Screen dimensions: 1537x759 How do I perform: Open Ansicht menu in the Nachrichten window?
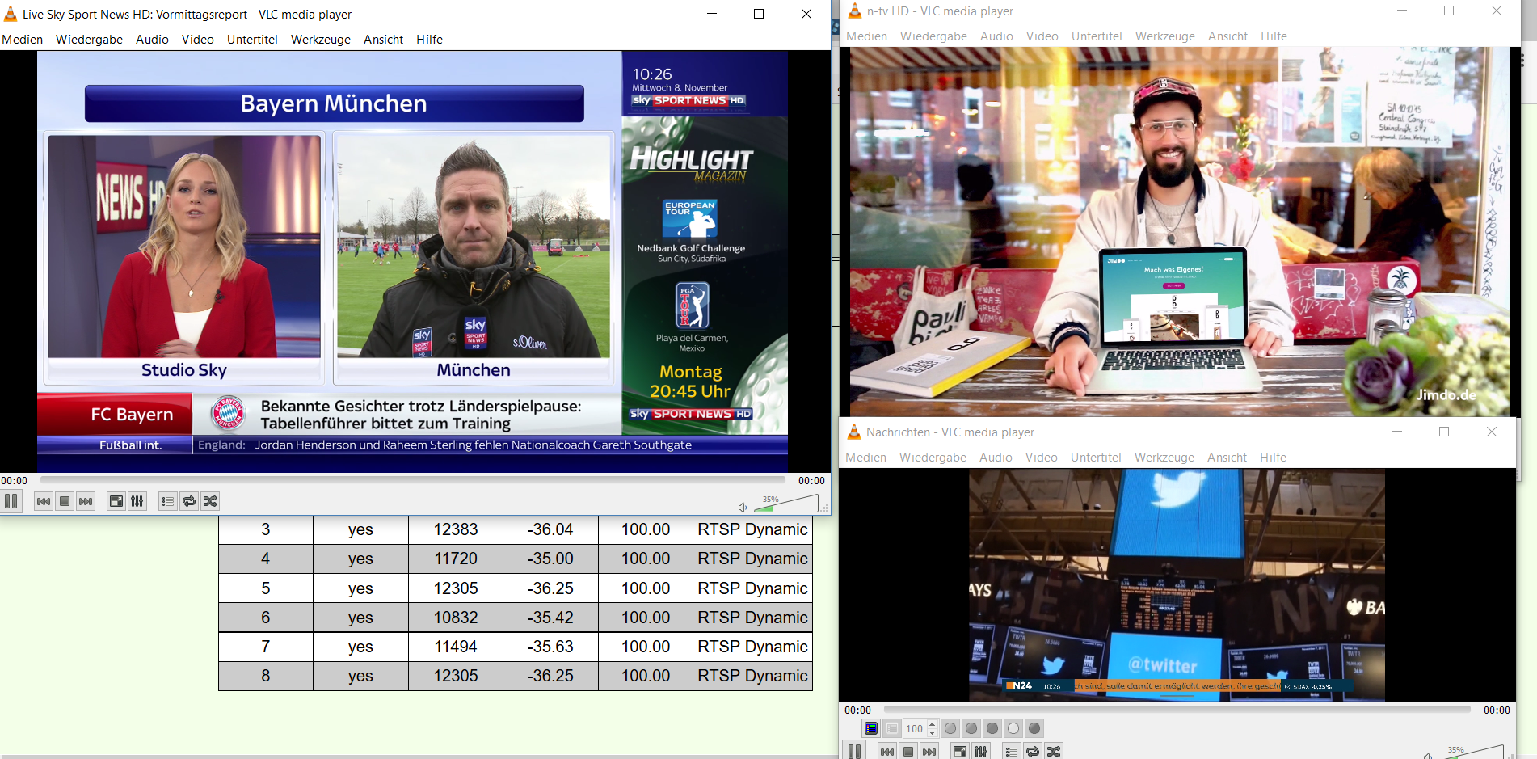[1227, 458]
